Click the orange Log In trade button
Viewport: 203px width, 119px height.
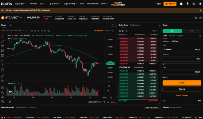point(182,83)
